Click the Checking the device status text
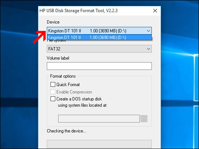The width and height of the screenshot is (199, 149). click(x=66, y=131)
